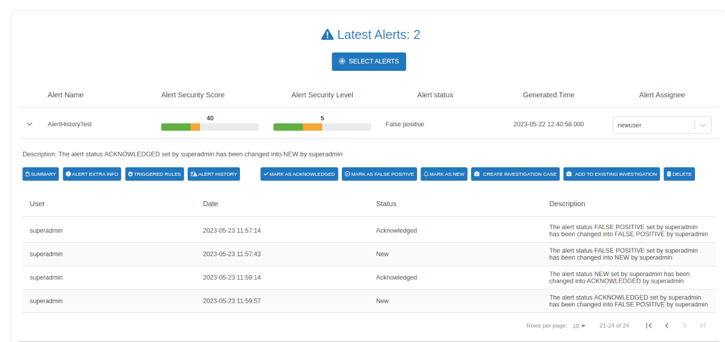Open the Alert History tab

[x=214, y=174]
